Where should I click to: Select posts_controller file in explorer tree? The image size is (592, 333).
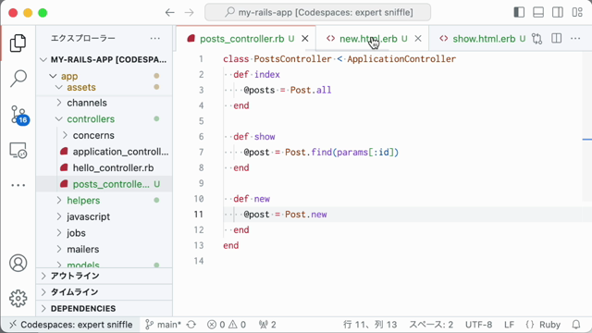(105, 184)
